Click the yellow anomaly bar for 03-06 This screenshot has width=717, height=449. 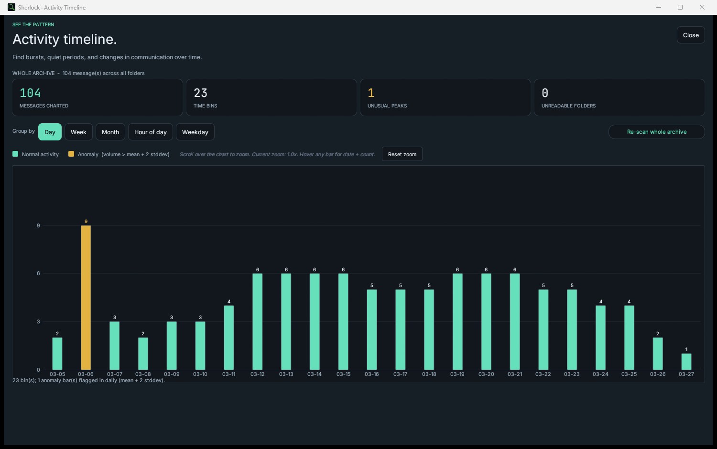click(86, 298)
